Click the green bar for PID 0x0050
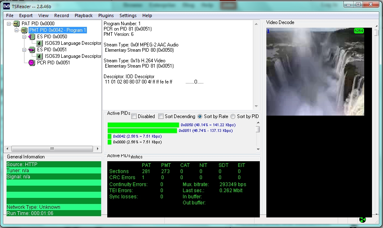This screenshot has height=228, width=383. [143, 125]
